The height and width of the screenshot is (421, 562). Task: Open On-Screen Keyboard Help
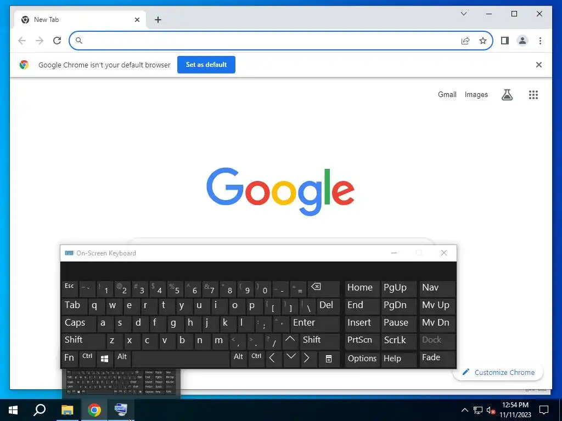(398, 359)
